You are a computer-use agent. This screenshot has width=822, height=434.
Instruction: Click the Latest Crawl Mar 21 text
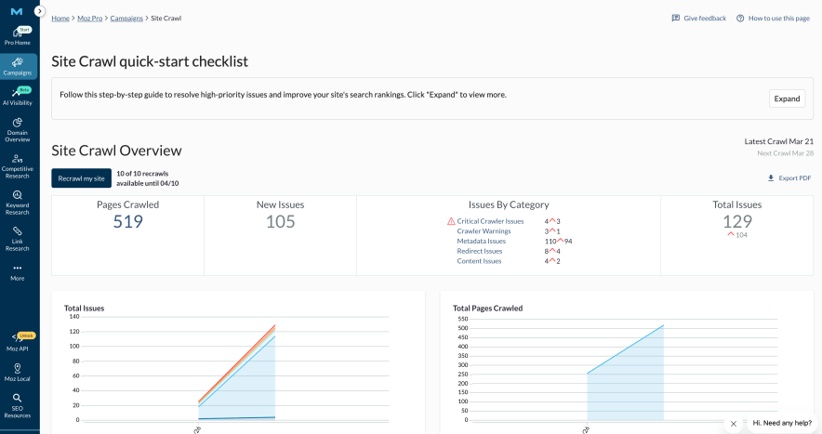tap(778, 141)
